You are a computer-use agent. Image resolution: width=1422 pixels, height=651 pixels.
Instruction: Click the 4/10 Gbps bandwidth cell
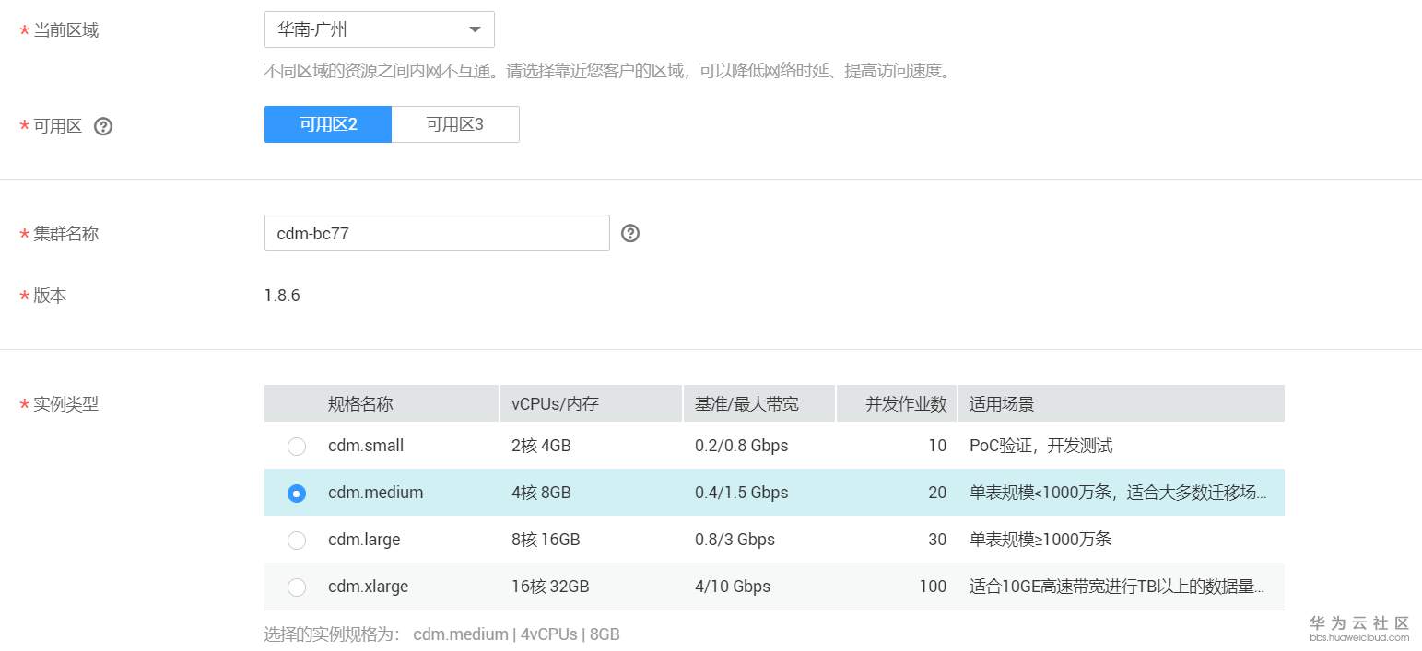tap(733, 587)
